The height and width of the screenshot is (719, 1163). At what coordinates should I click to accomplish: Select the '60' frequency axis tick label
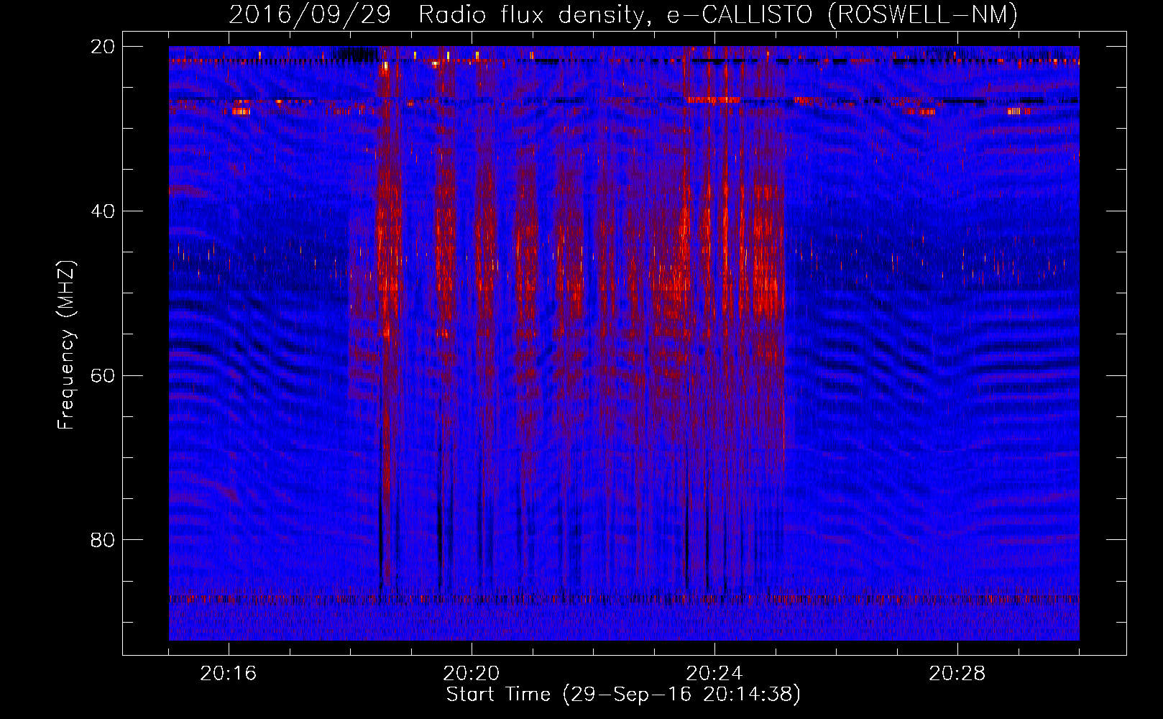[x=103, y=376]
